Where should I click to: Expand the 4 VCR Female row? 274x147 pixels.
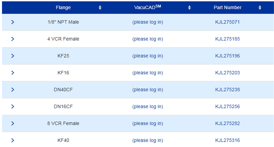[13, 39]
